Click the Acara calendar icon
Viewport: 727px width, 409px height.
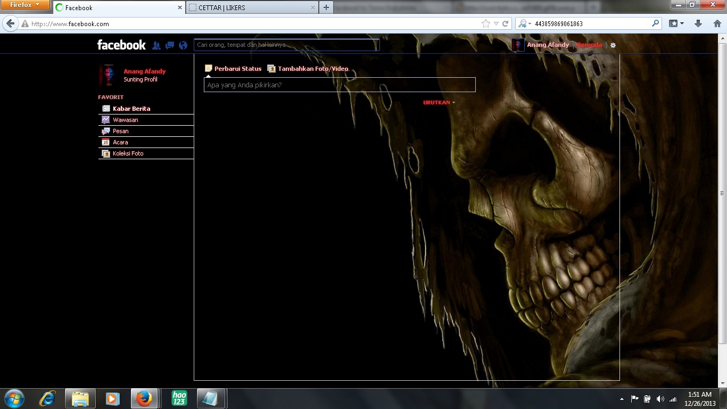pyautogui.click(x=106, y=142)
